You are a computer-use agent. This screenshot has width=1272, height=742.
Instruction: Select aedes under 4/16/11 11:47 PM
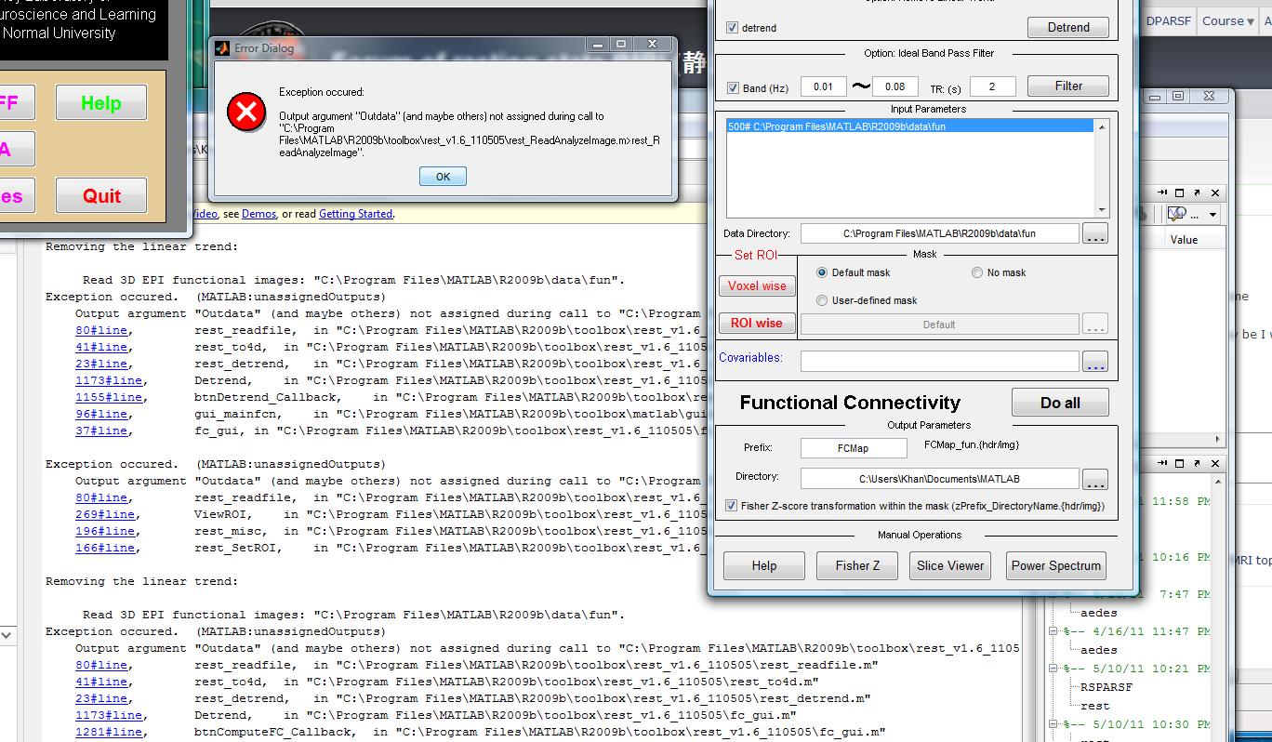tap(1099, 650)
